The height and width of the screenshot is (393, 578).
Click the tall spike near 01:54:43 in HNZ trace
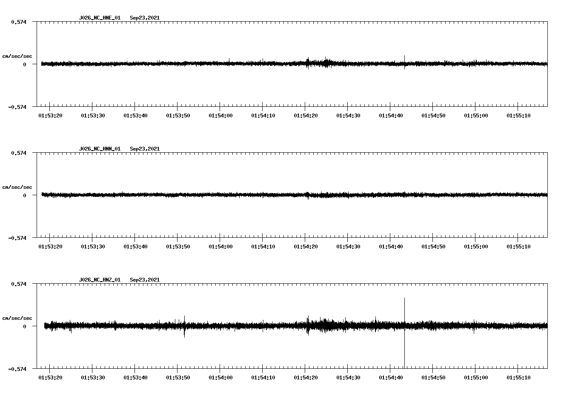point(404,333)
